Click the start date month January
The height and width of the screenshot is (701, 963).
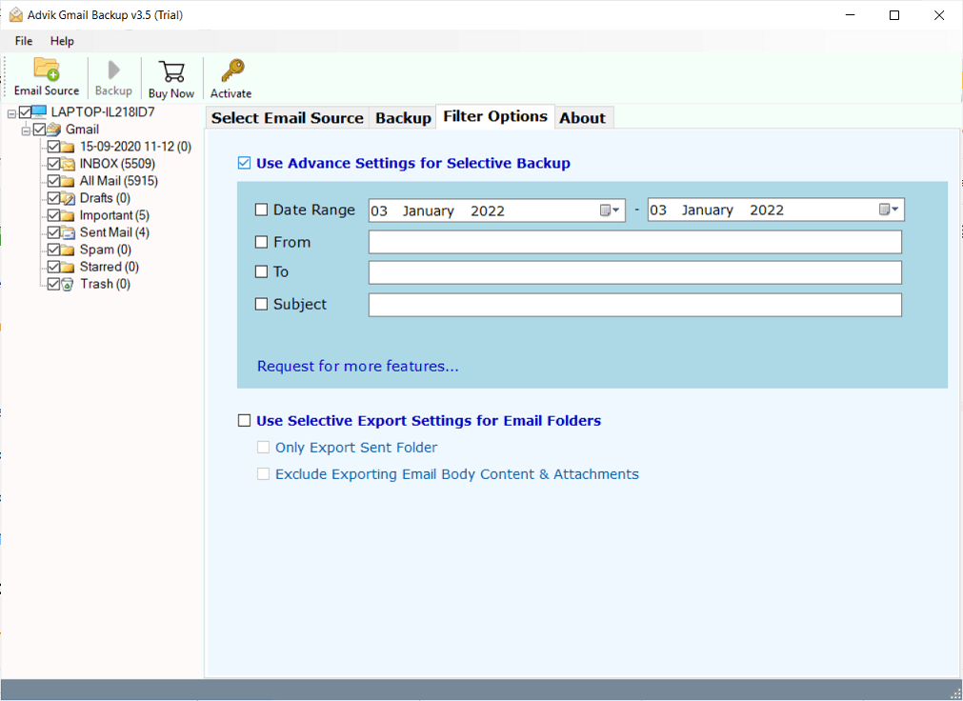(428, 211)
